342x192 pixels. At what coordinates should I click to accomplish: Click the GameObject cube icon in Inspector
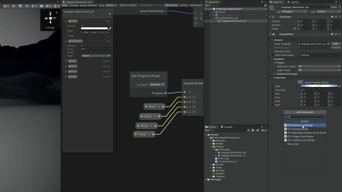[271, 8]
